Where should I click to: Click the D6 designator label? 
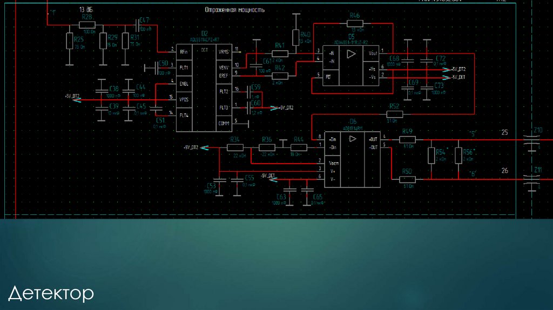[353, 122]
